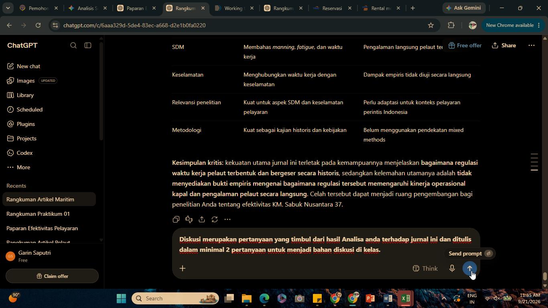Open the search chats magnifier icon
The height and width of the screenshot is (308, 548).
click(73, 45)
